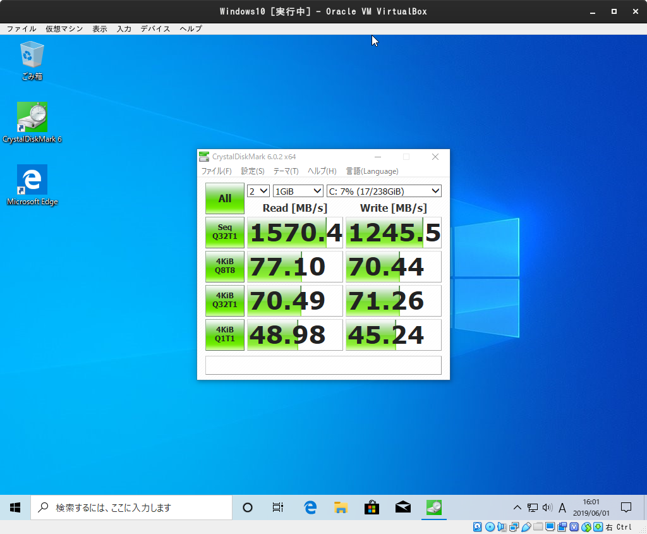Click the VirtualBox optical disc status icon
Viewport: 647px width, 534px height.
coord(490,527)
